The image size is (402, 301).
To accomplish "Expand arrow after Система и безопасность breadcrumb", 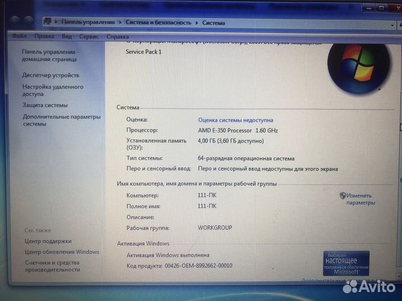I will (x=197, y=23).
